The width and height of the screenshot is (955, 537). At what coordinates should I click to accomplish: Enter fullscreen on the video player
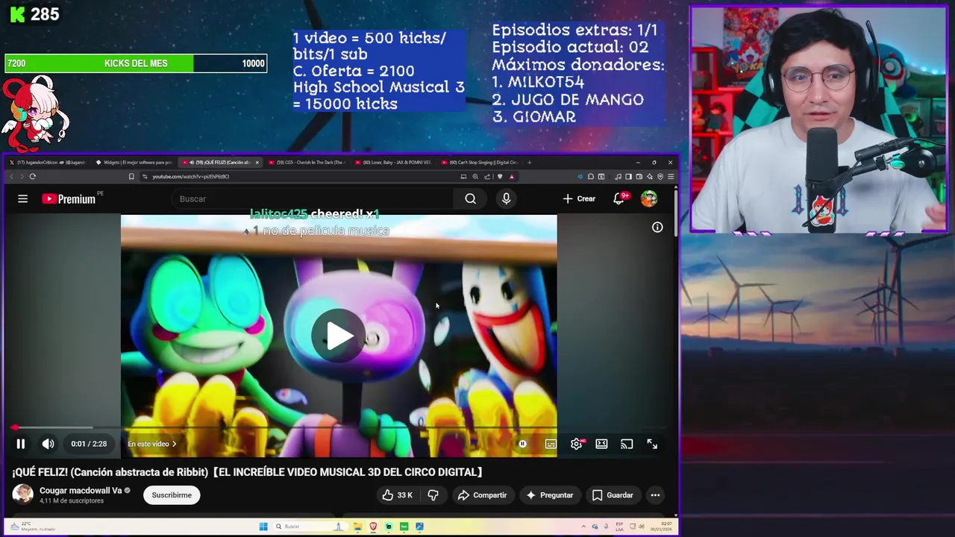click(652, 444)
